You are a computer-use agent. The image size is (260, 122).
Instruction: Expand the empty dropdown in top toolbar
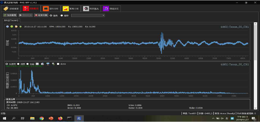point(88,15)
